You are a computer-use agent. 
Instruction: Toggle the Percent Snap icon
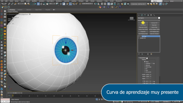click(x=73, y=4)
